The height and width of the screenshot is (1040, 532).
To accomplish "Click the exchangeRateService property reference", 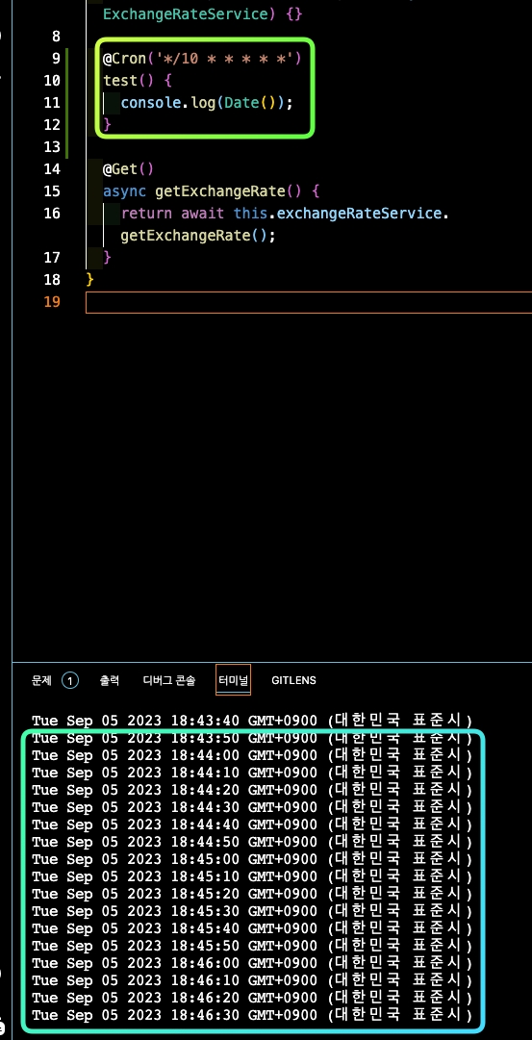I will (x=359, y=213).
